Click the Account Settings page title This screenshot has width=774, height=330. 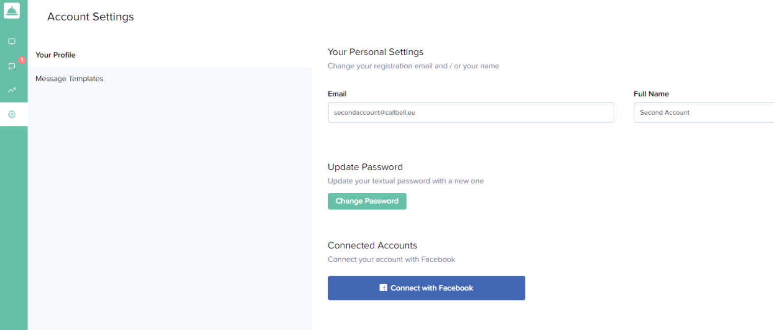point(90,17)
